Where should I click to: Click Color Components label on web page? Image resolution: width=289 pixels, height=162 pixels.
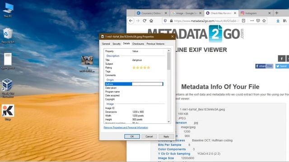click(x=172, y=149)
